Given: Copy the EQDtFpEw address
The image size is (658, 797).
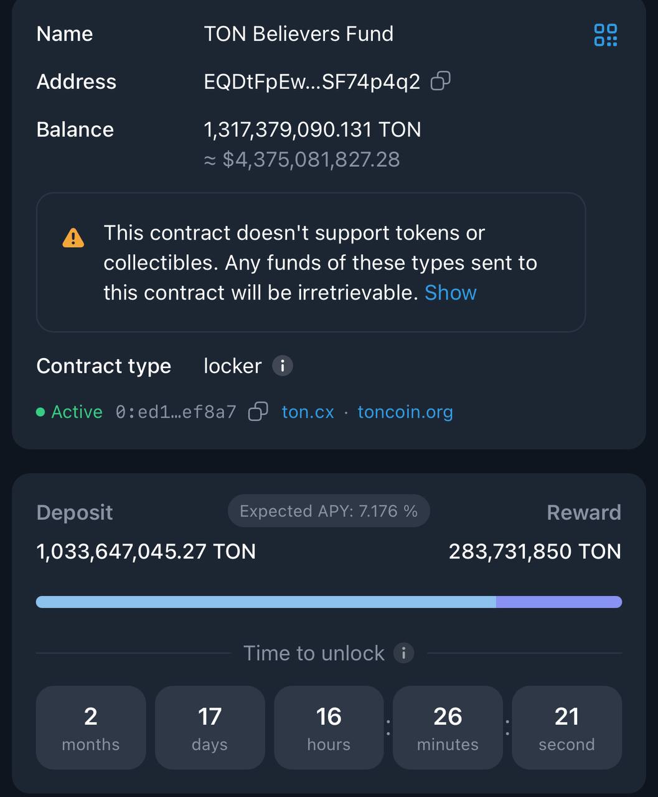Looking at the screenshot, I should point(441,81).
